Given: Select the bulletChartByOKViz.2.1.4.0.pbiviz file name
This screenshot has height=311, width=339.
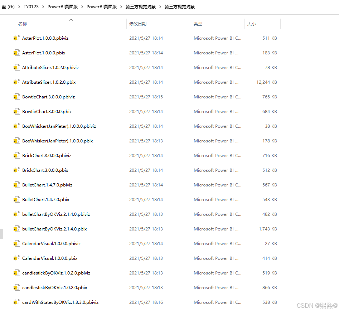Looking at the screenshot, I should [56, 215].
